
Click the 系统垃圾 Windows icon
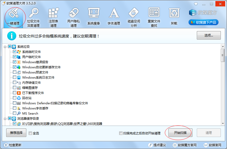pos(14,46)
